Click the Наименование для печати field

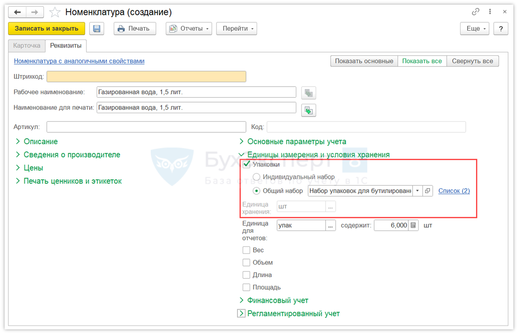point(196,108)
